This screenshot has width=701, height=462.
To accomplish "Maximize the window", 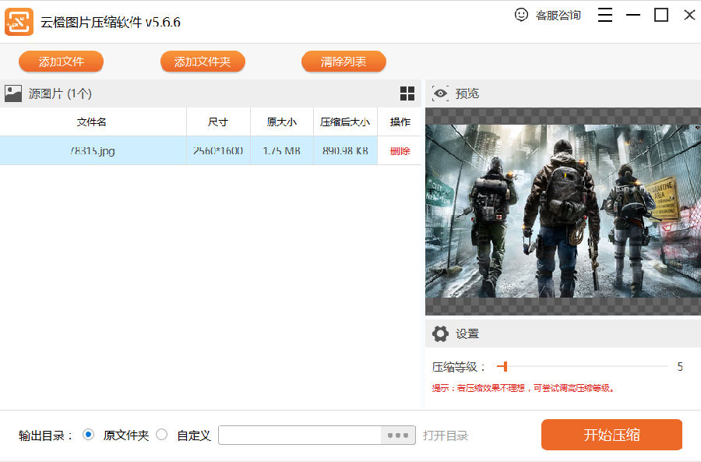I will [x=661, y=15].
